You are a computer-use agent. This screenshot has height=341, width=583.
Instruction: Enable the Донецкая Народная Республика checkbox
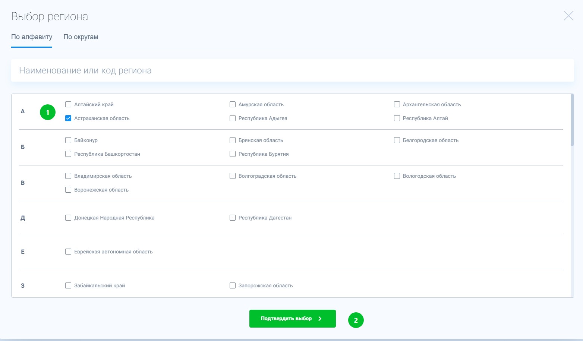pos(68,218)
